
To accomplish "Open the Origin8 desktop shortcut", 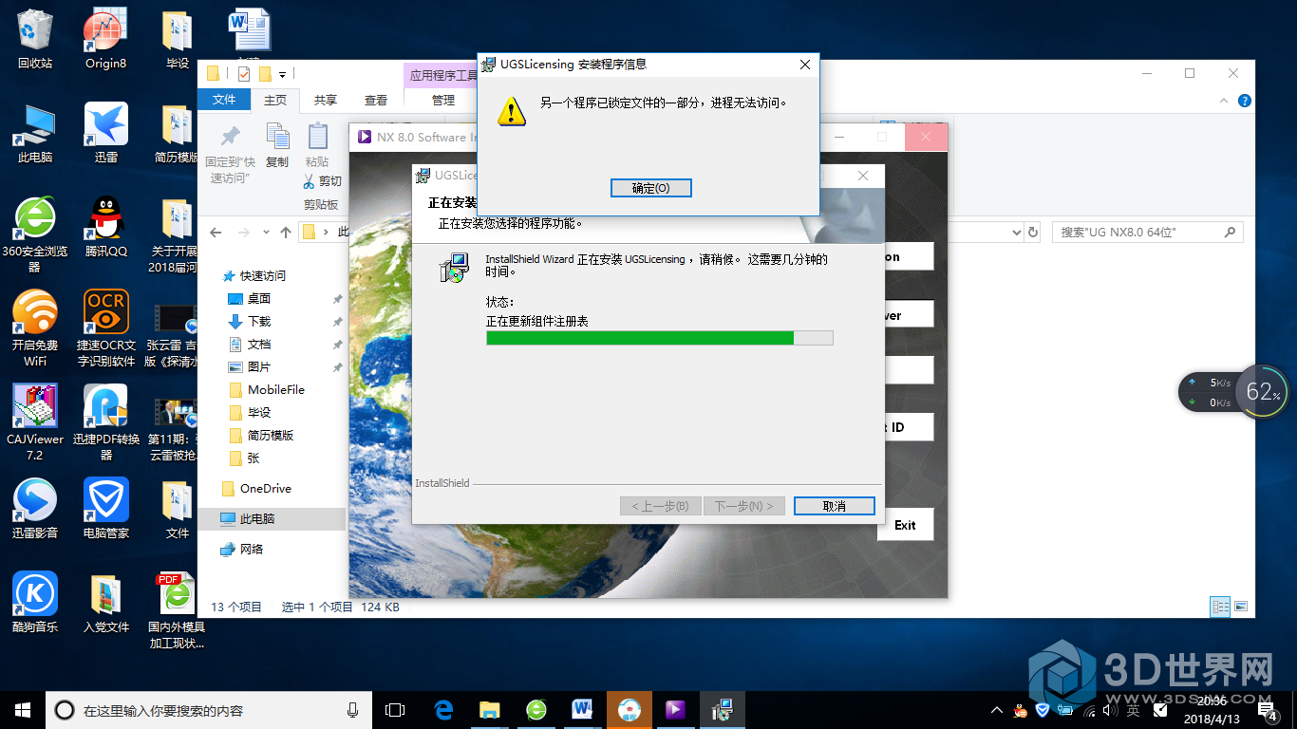I will [105, 39].
